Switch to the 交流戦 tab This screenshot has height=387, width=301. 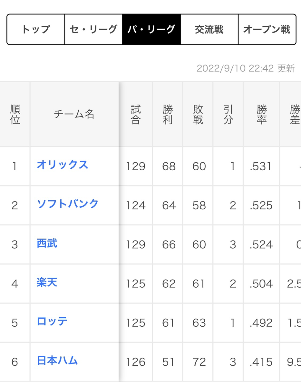click(x=209, y=29)
